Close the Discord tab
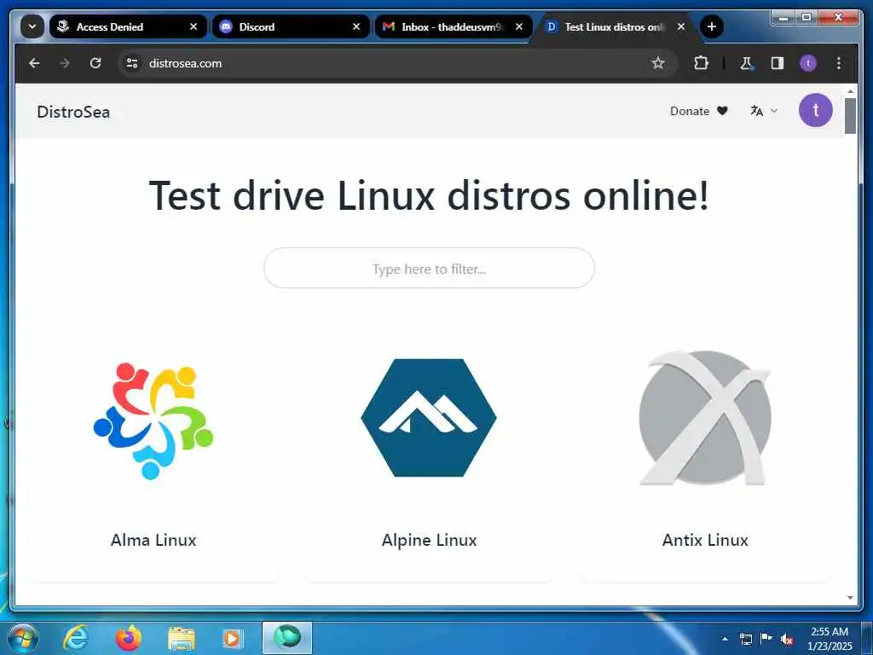The width and height of the screenshot is (873, 655). coord(356,26)
